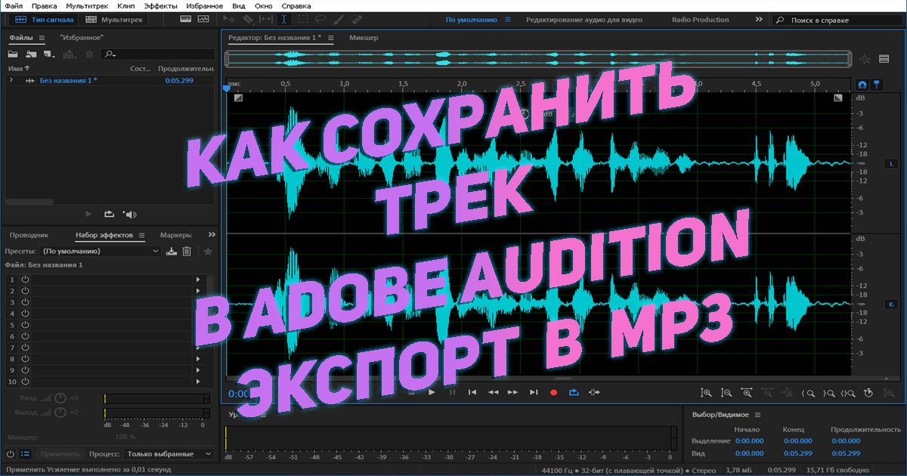
Task: Click the playhead marker on the timeline
Action: [x=226, y=88]
